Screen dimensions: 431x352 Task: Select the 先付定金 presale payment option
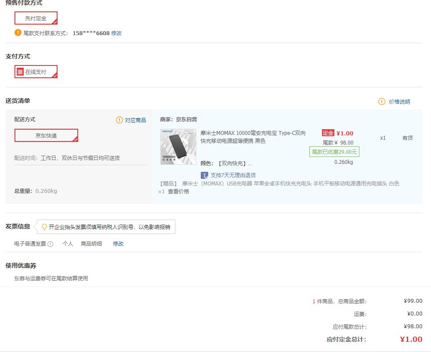36,18
